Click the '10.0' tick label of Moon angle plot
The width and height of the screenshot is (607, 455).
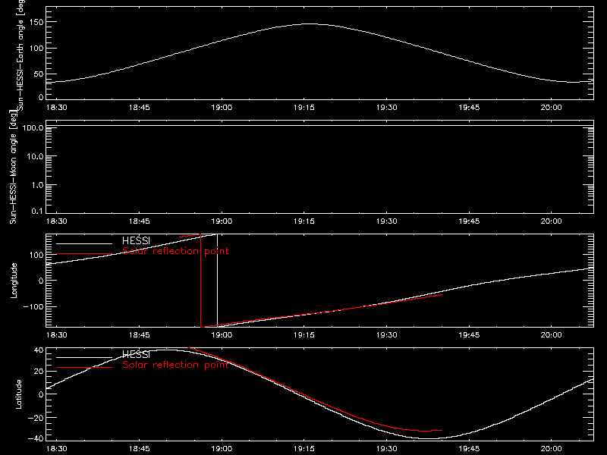[x=35, y=156]
